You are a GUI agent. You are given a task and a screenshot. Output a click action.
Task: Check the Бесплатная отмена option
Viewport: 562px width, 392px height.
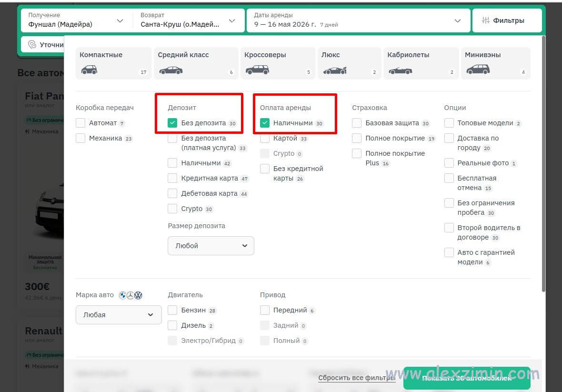(449, 178)
